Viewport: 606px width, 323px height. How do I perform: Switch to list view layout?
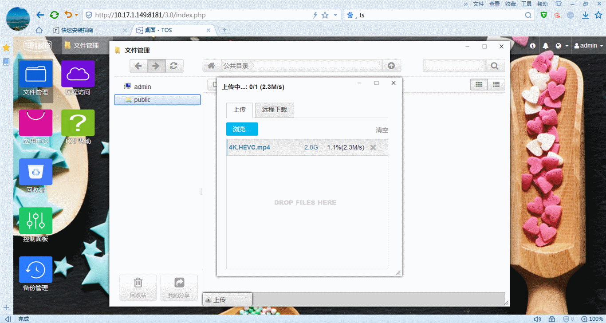[x=496, y=84]
